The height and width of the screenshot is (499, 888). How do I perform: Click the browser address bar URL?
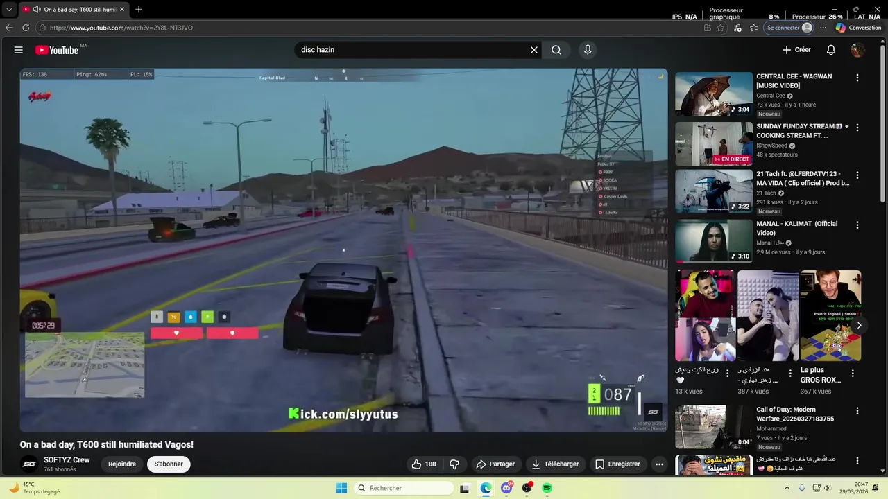click(x=121, y=28)
